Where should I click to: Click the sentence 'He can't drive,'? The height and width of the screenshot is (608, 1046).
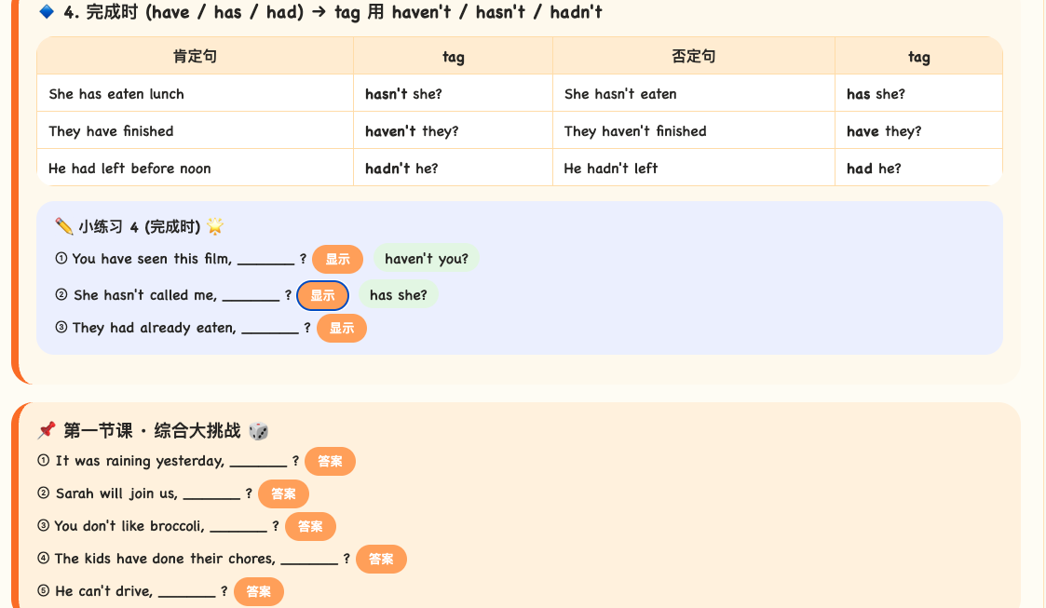(x=104, y=591)
